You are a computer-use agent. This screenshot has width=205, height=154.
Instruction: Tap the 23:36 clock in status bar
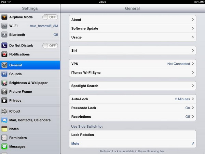(x=102, y=2)
